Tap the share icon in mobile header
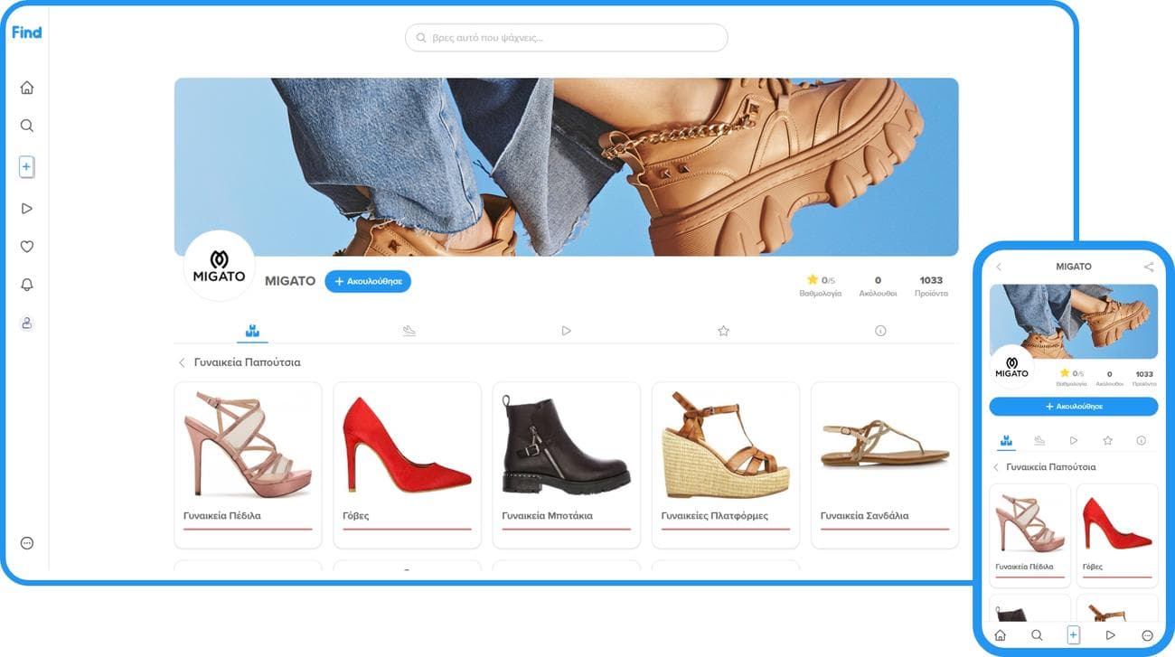The image size is (1175, 657). (x=1148, y=267)
